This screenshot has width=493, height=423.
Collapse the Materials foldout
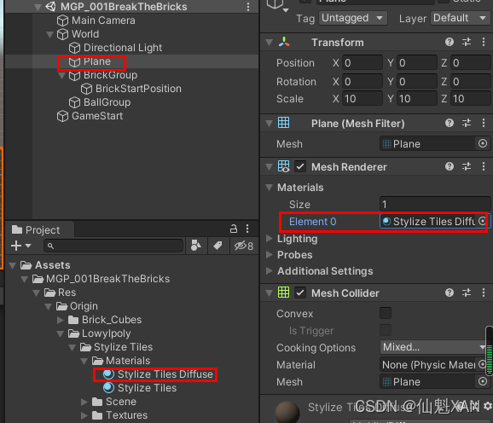pos(270,188)
